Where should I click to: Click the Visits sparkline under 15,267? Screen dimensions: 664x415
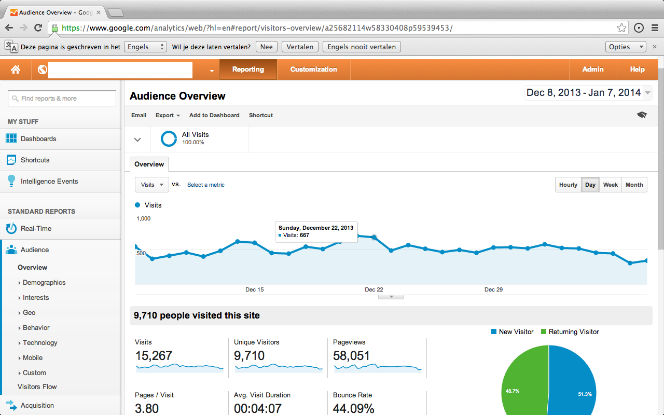pyautogui.click(x=179, y=368)
